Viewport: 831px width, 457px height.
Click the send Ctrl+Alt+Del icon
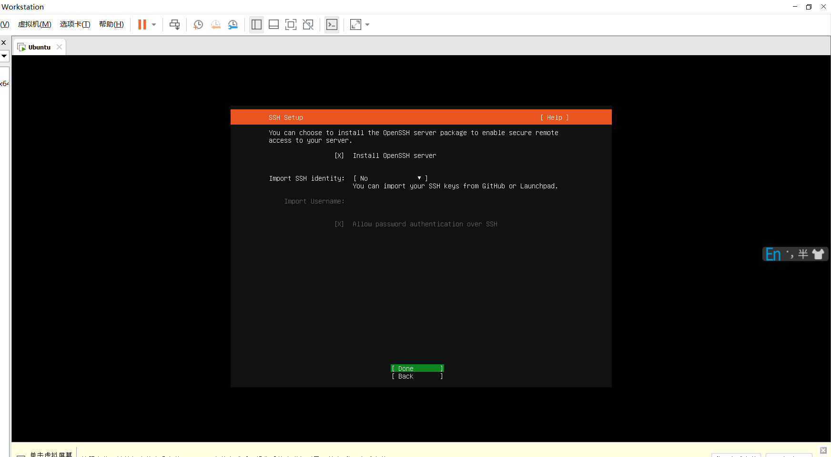175,24
